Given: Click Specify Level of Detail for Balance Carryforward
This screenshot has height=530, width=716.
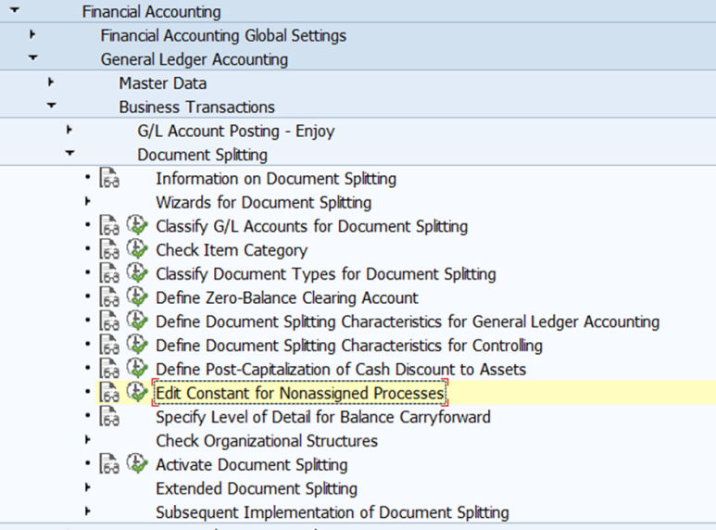Looking at the screenshot, I should pyautogui.click(x=323, y=417).
